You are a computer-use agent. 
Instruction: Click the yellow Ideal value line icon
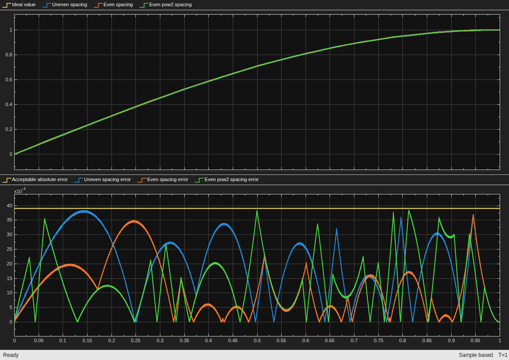pyautogui.click(x=7, y=5)
